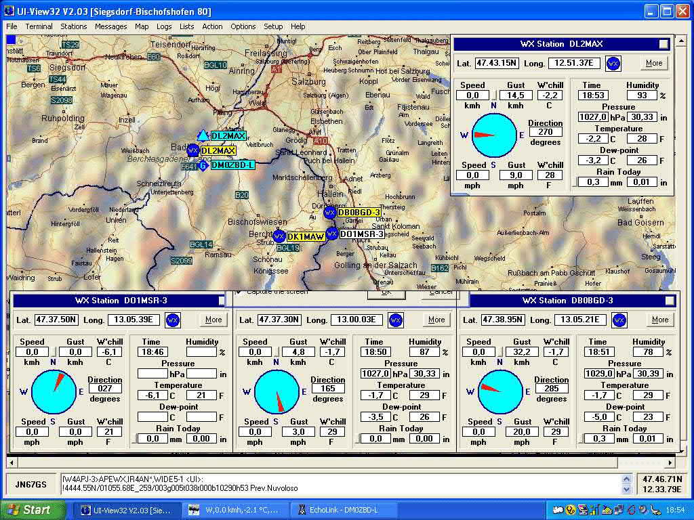Select the DM0ZBD-L station symbol on the map
This screenshot has height=520, width=694.
[203, 165]
